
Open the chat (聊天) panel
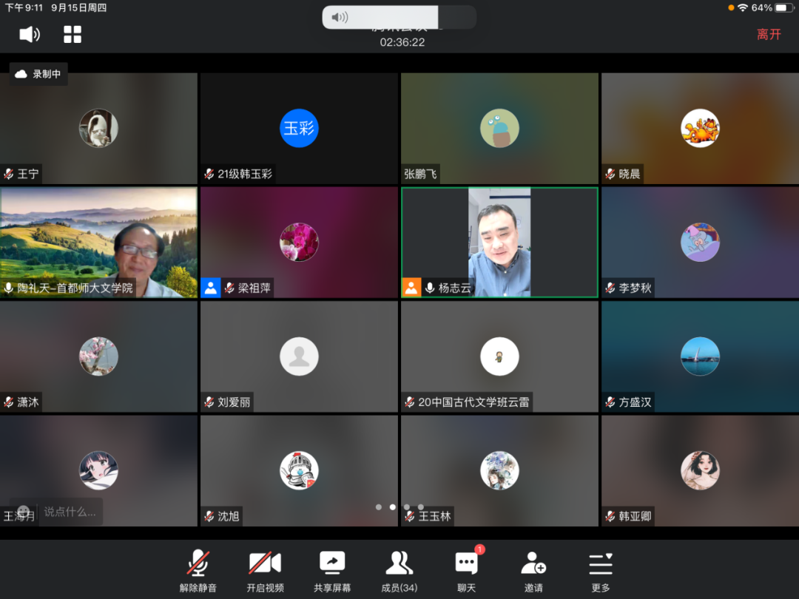point(466,572)
